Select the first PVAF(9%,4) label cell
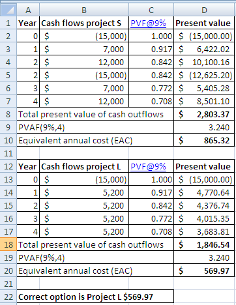The width and height of the screenshot is (236, 305). [95, 127]
